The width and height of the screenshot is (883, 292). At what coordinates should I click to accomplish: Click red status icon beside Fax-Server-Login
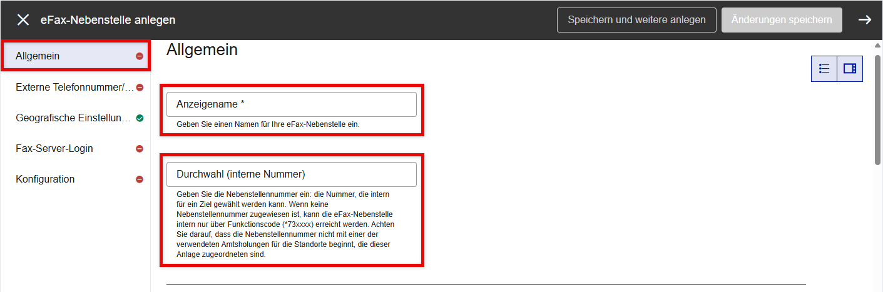click(x=140, y=149)
